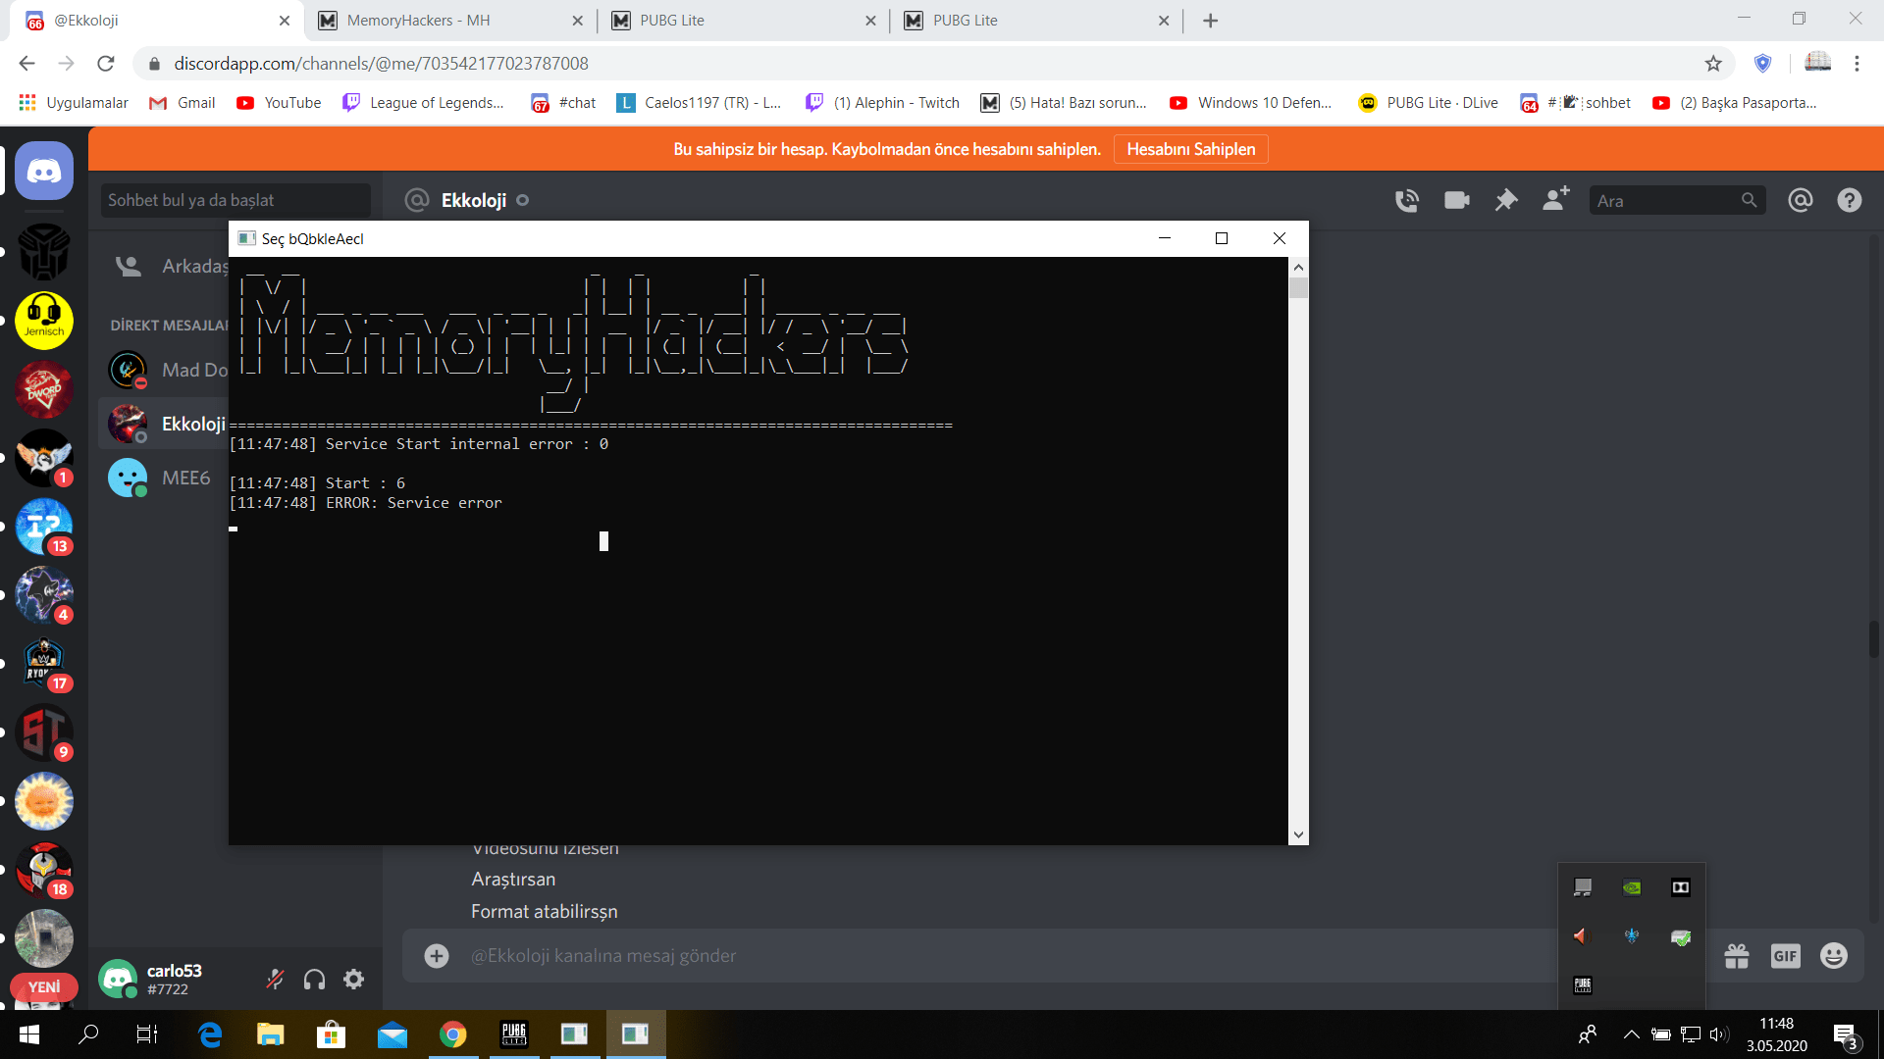Switch to MemoryHackers - MH tab
This screenshot has width=1884, height=1059.
coord(448,21)
